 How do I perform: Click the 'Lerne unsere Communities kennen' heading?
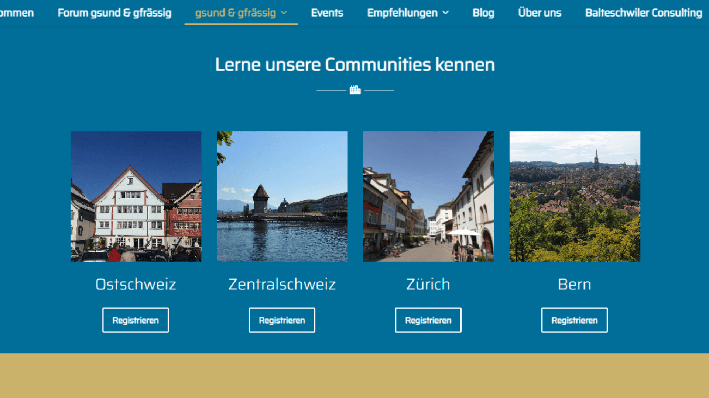pyautogui.click(x=355, y=64)
